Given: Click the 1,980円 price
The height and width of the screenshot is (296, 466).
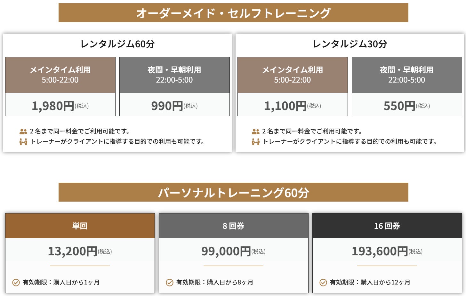Looking at the screenshot, I should tap(53, 106).
